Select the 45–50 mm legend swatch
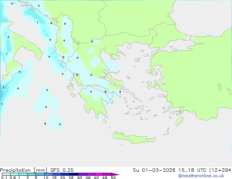The height and width of the screenshot is (179, 232). click(x=108, y=174)
